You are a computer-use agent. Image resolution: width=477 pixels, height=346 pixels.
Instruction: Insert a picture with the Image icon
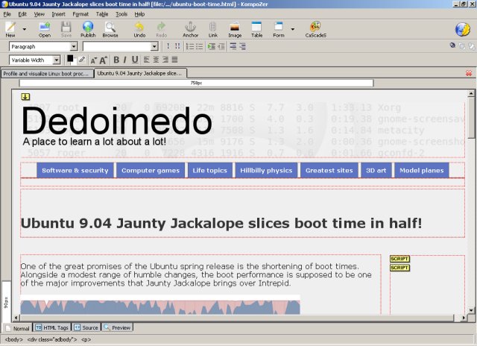pyautogui.click(x=235, y=29)
